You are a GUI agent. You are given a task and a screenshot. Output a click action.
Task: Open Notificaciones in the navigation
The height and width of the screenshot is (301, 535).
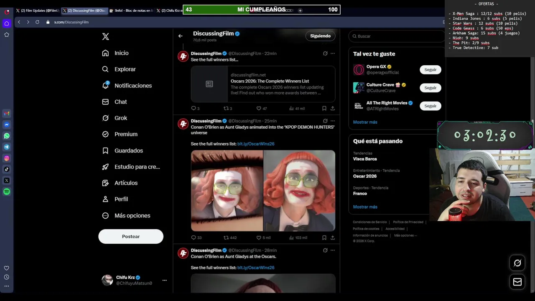coord(127,85)
